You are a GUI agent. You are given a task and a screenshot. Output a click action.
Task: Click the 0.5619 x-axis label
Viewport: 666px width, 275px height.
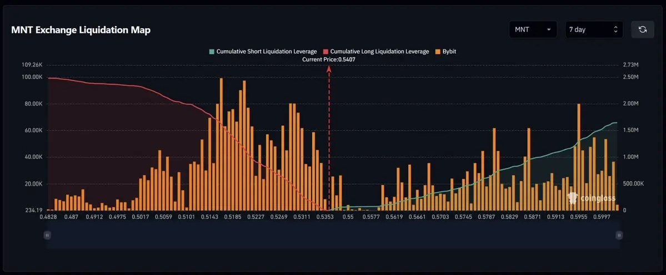tap(394, 217)
